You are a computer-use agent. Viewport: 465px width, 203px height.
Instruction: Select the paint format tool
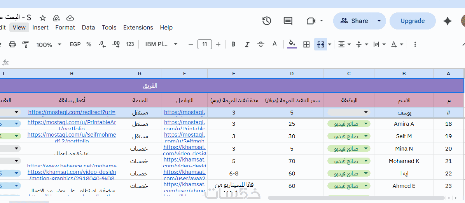click(x=26, y=44)
